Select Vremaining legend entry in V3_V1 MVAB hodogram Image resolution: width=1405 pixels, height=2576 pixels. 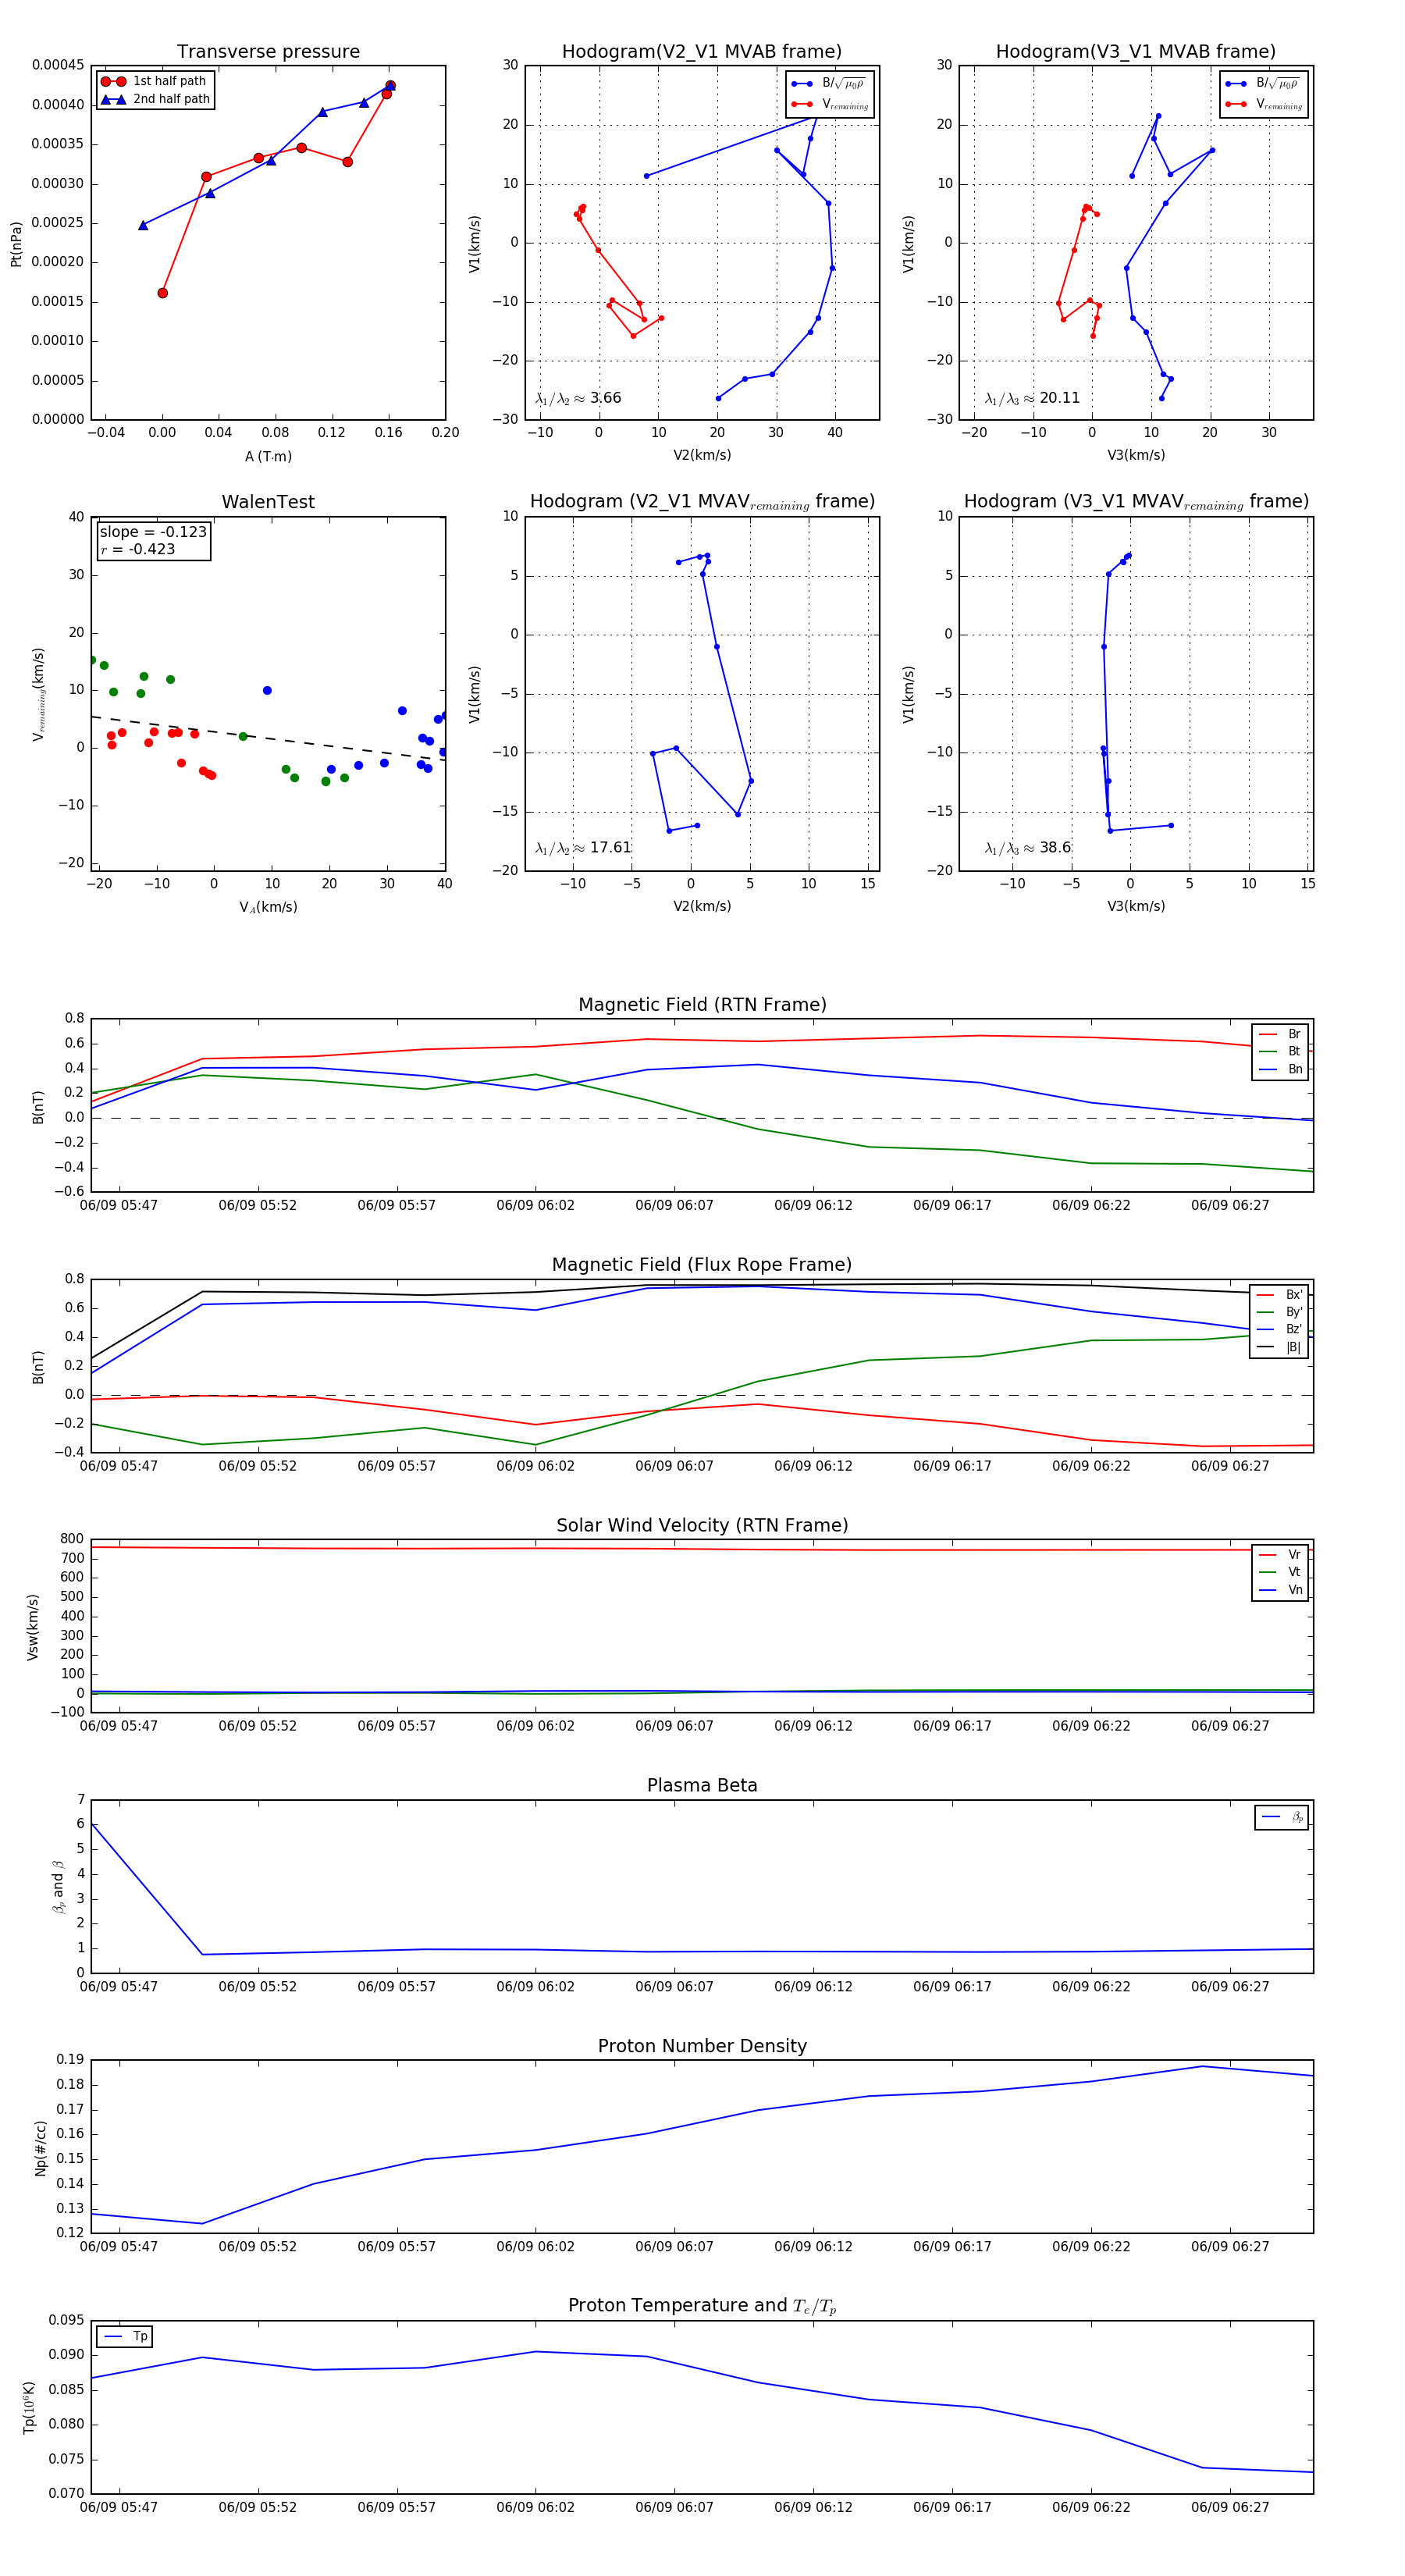coord(1264,104)
